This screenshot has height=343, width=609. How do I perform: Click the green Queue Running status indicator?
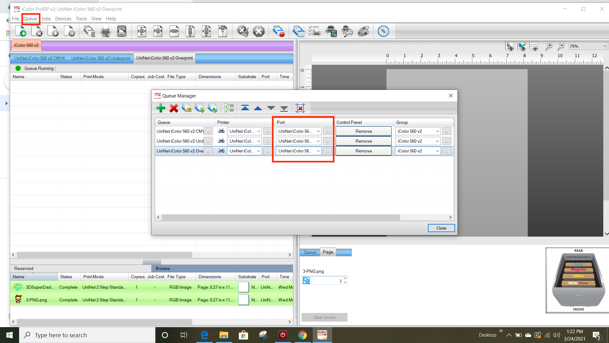(18, 68)
